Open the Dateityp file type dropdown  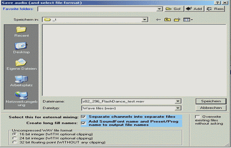(178, 108)
